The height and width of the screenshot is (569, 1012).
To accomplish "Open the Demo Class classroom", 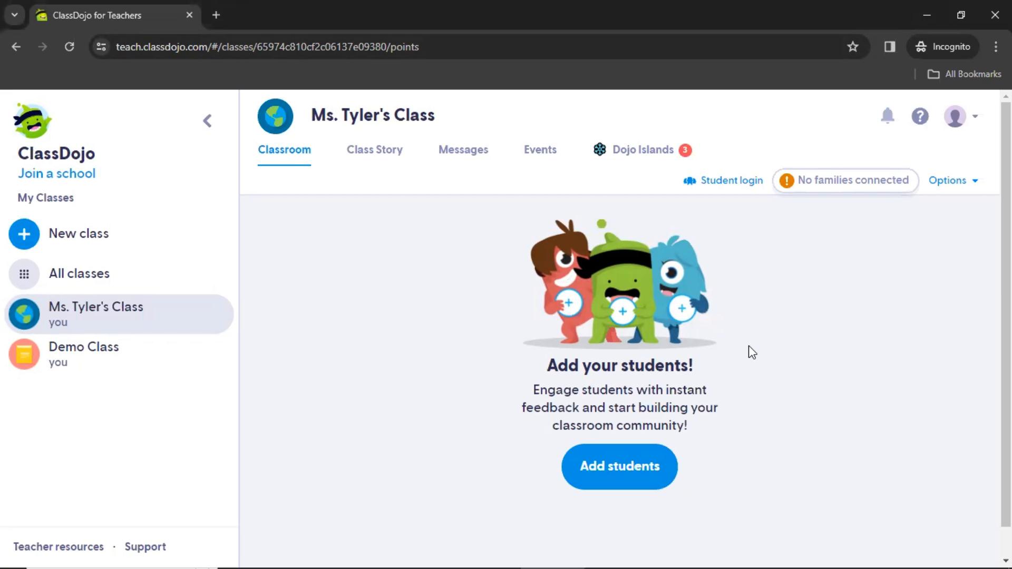I will 83,354.
